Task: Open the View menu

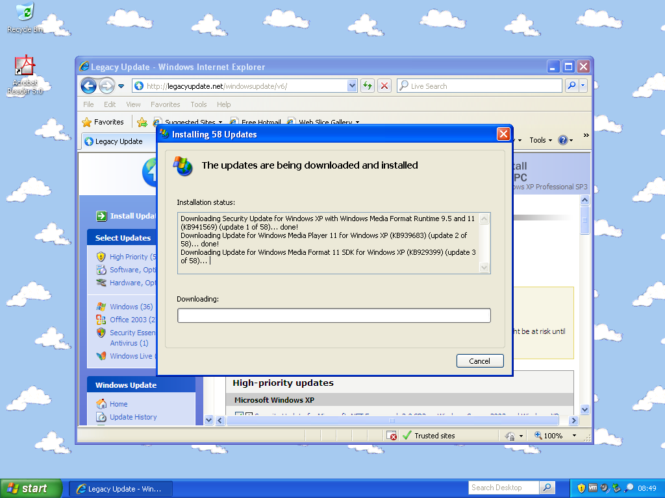Action: click(x=133, y=104)
